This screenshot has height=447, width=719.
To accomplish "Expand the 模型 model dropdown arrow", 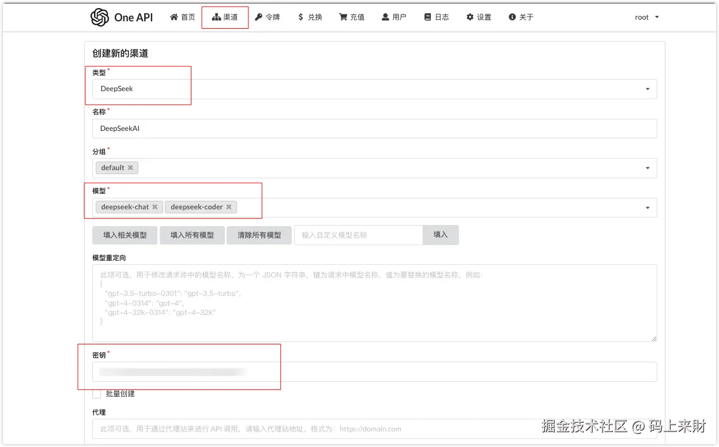I will coord(648,207).
